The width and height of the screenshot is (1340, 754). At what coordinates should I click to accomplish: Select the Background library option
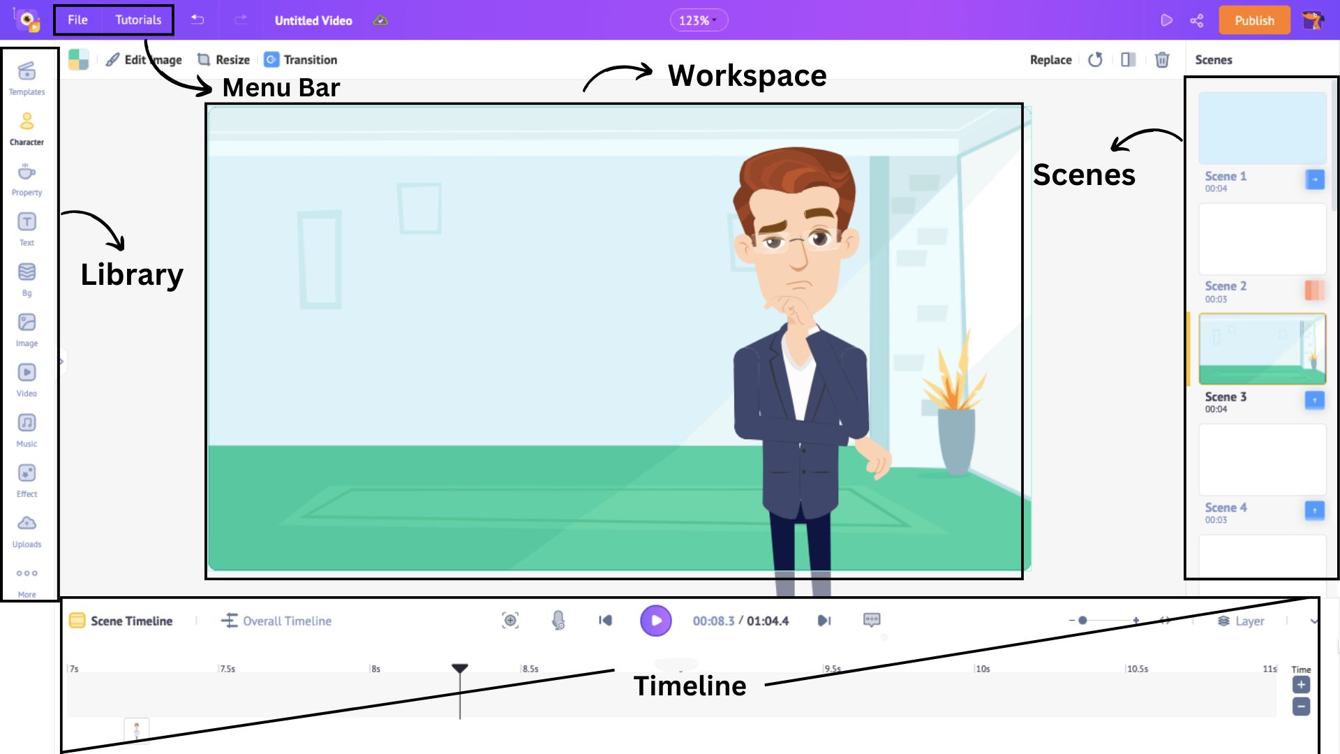[x=27, y=272]
